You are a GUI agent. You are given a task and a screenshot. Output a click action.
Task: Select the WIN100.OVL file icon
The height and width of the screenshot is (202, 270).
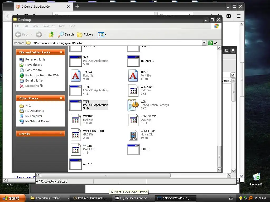133,120
